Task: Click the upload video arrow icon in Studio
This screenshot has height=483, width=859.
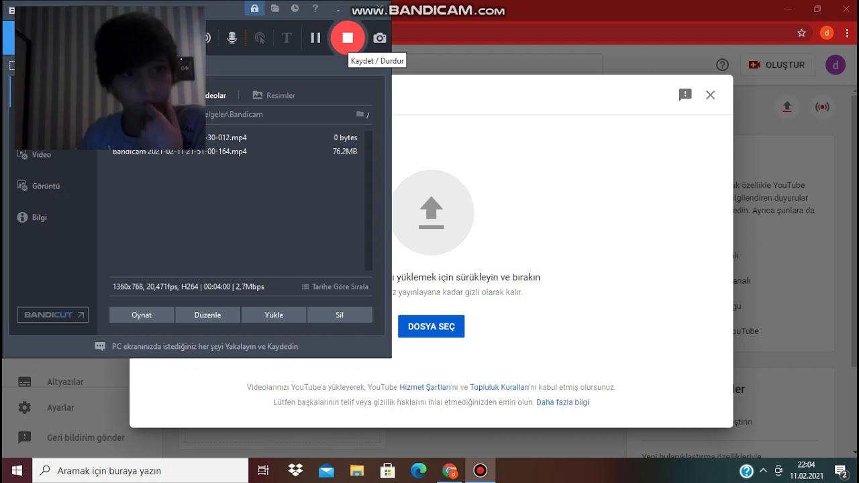Action: [787, 107]
